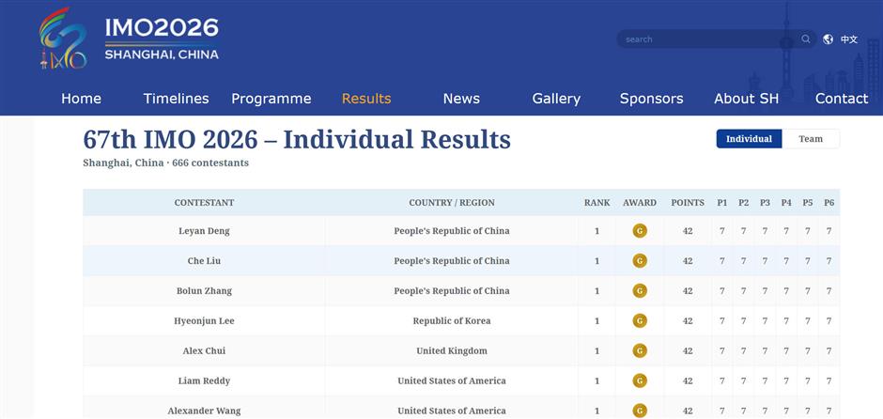Click the P1 column header
Viewport: 883px width, 419px height.
pos(722,203)
